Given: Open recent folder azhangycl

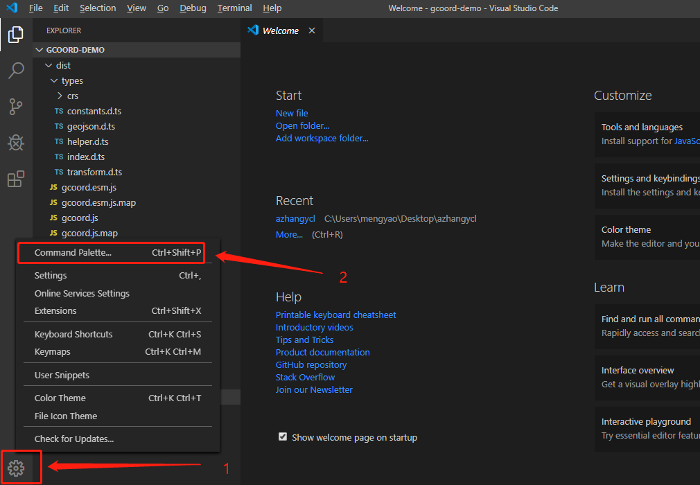Looking at the screenshot, I should tap(295, 219).
